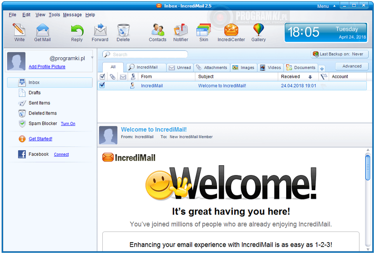Viewport: 375px width, 254px height.
Task: Open the Drafts folder
Action: (x=34, y=93)
